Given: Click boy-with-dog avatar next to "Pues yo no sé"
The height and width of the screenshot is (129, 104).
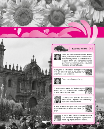Looking at the screenshot, I should pos(89,72).
